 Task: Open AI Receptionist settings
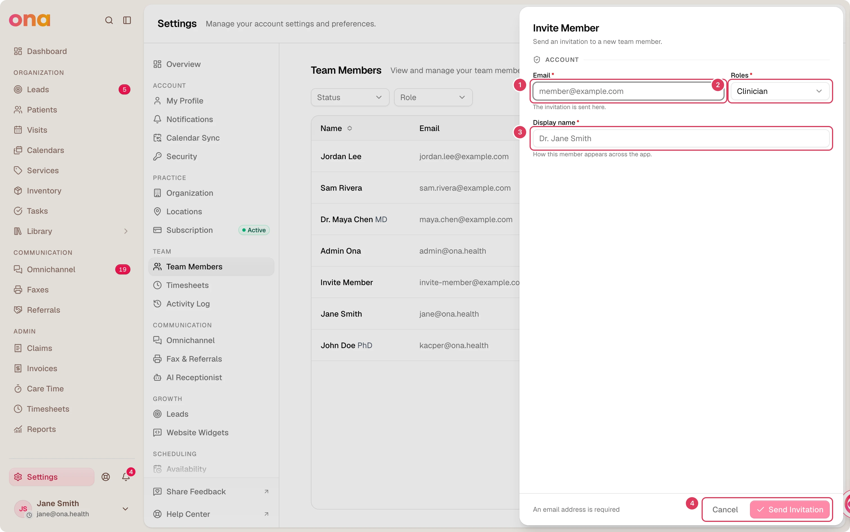[x=211, y=378]
